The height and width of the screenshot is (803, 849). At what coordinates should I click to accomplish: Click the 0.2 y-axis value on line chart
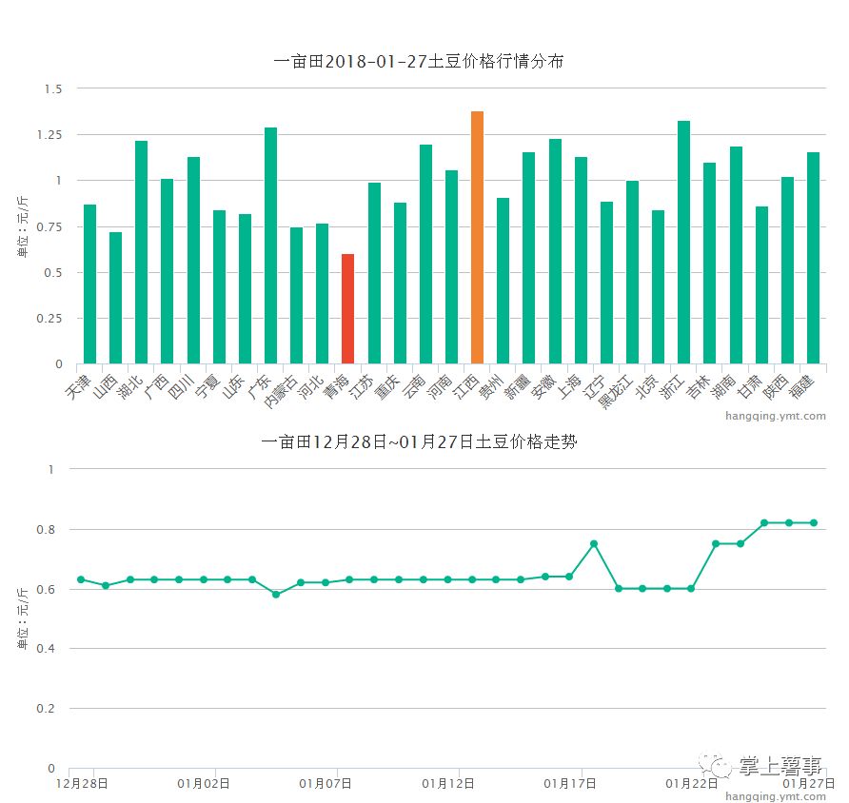click(x=46, y=708)
